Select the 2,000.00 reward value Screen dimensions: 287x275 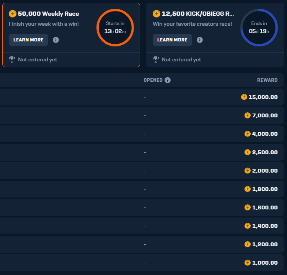265,171
